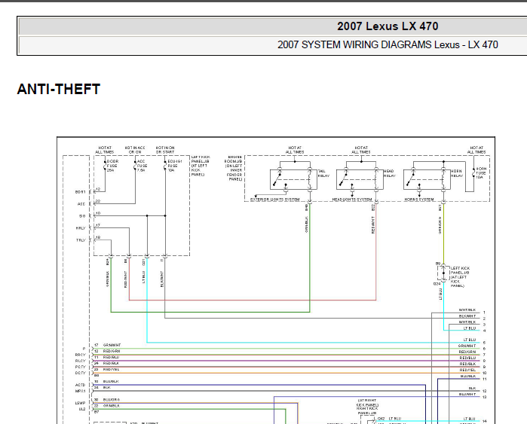Click the ACC terminal label on left
Screen dimensions: 527x424
click(81, 204)
